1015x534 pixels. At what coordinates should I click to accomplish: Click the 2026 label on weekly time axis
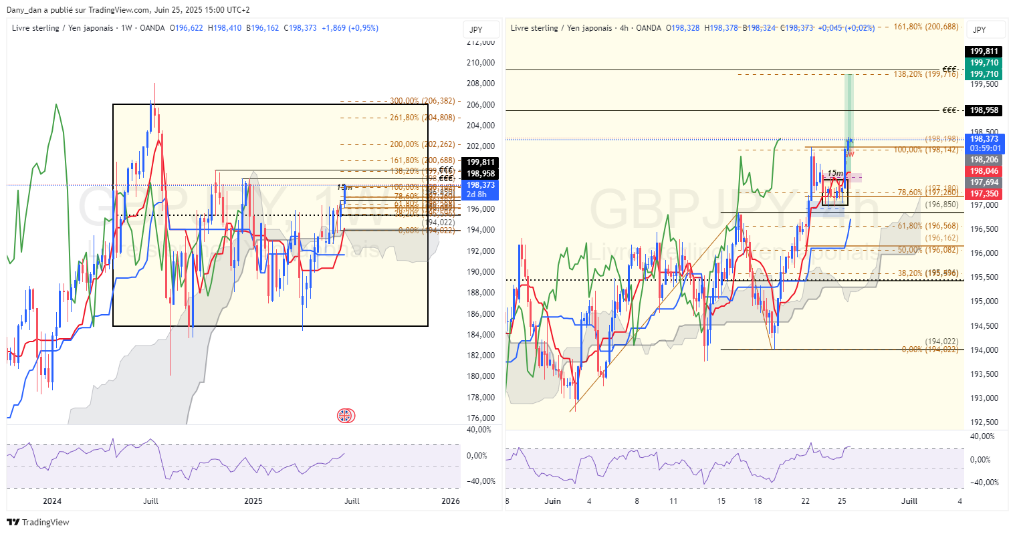451,501
